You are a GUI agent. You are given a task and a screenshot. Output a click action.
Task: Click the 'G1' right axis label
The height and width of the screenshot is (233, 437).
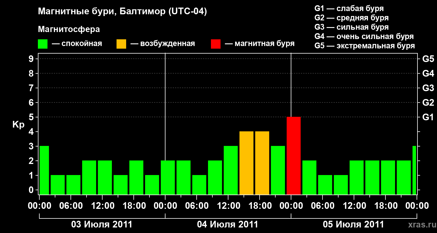428,117
